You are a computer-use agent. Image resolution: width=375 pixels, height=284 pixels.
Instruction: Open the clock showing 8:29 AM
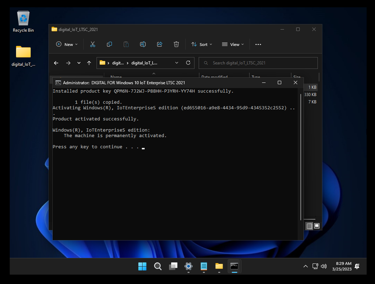coord(342,266)
